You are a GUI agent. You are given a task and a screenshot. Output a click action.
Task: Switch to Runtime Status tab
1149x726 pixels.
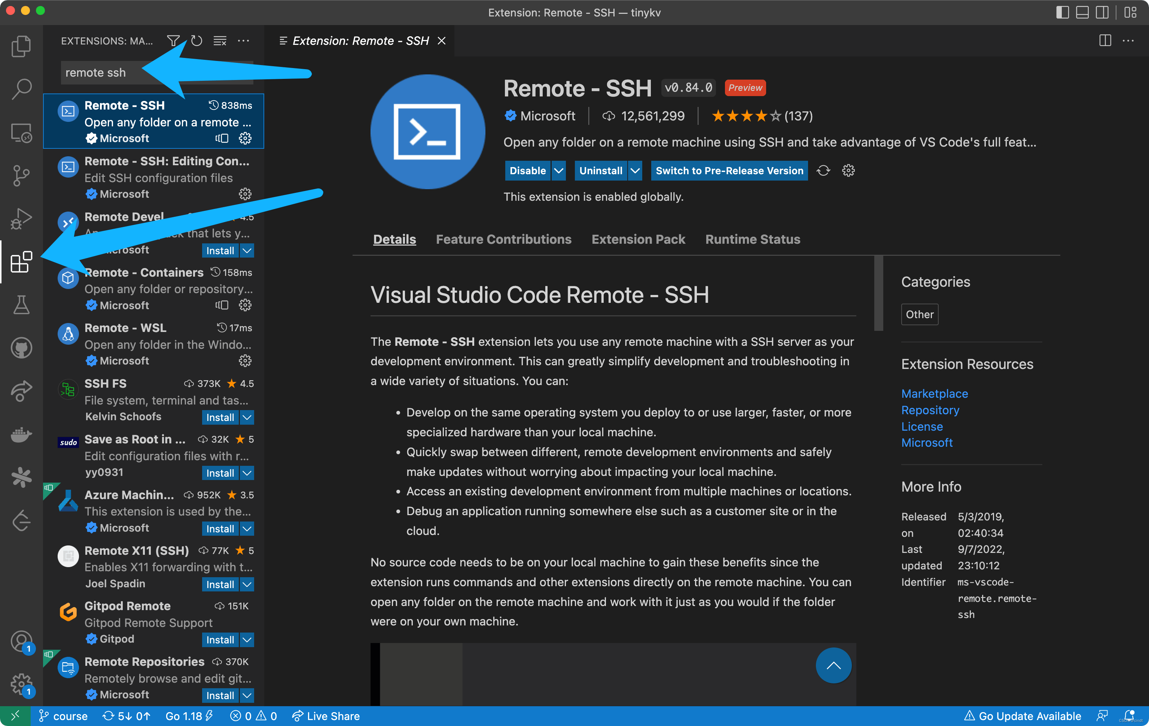coord(753,239)
